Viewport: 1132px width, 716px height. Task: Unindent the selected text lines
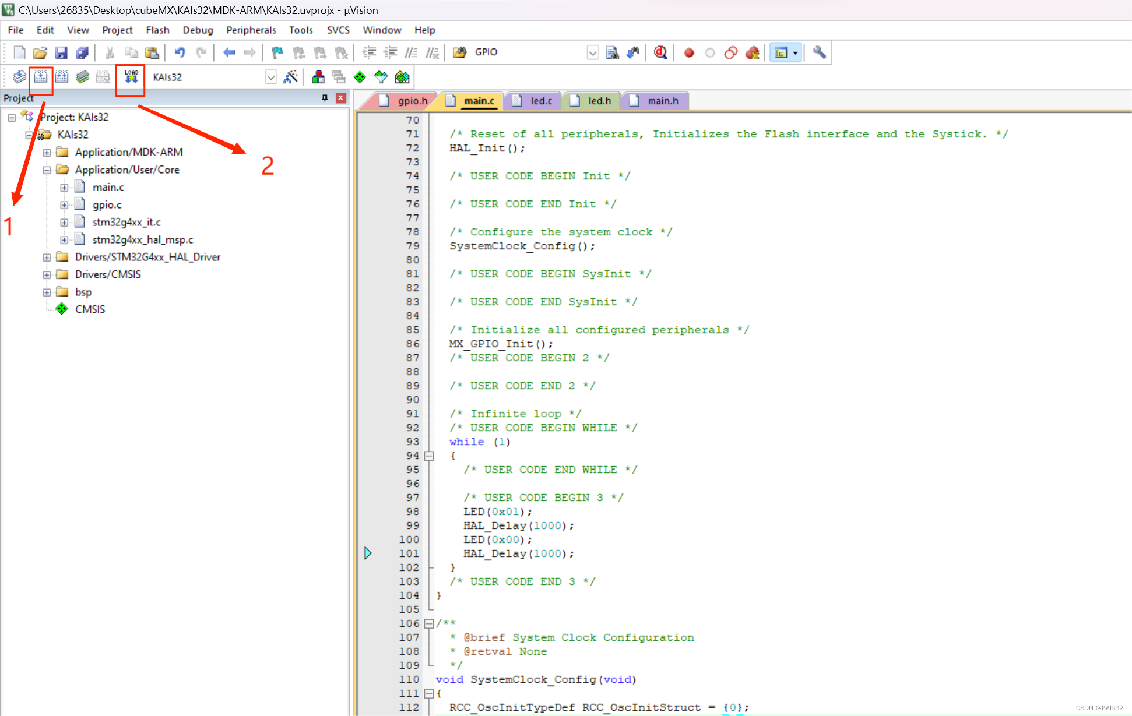pos(390,52)
